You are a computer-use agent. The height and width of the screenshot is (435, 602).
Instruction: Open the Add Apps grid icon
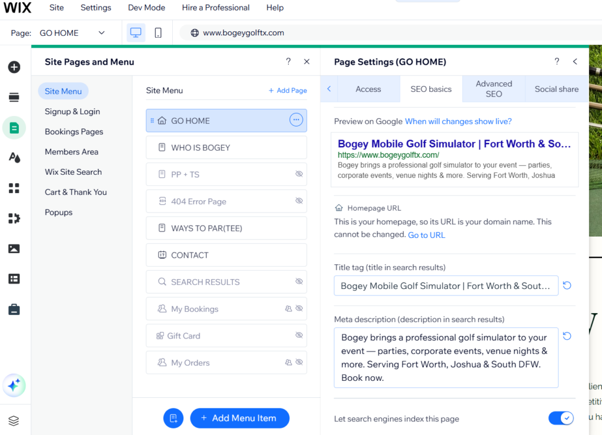[14, 188]
